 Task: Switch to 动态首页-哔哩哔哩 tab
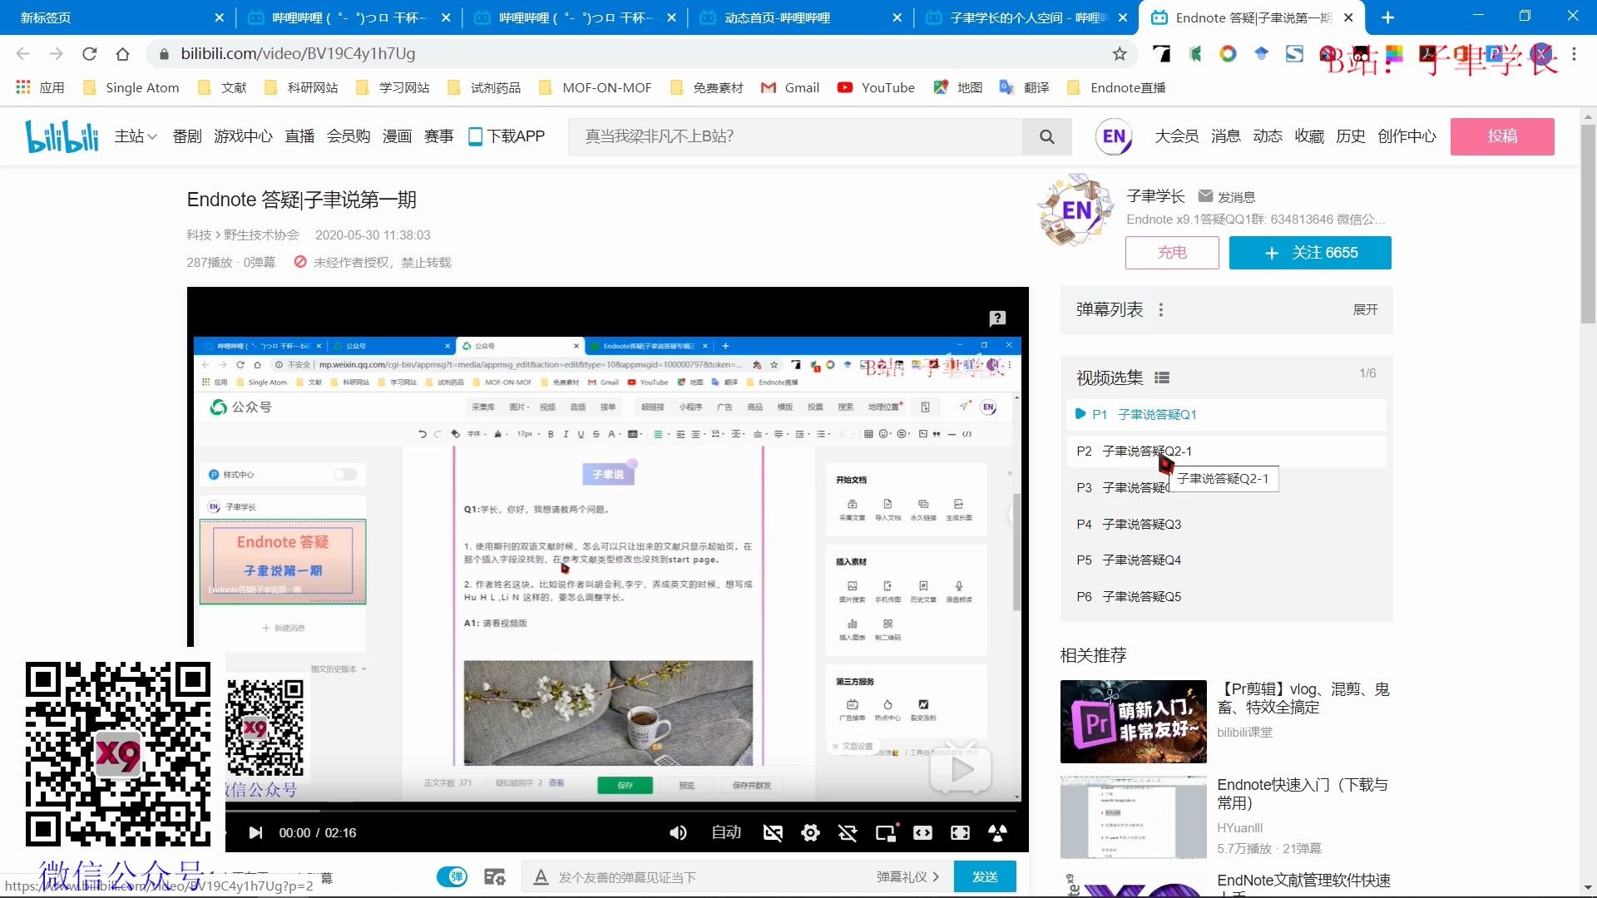point(800,17)
